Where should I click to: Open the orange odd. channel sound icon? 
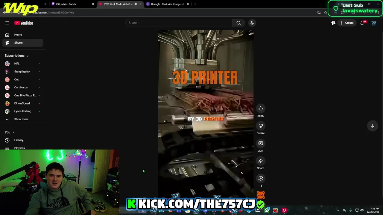[x=261, y=195]
